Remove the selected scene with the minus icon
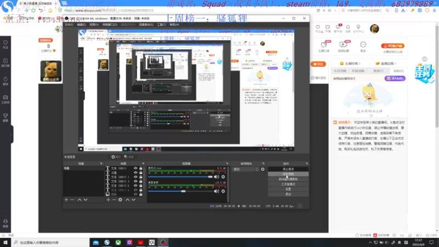The height and width of the screenshot is (247, 439). click(72, 200)
